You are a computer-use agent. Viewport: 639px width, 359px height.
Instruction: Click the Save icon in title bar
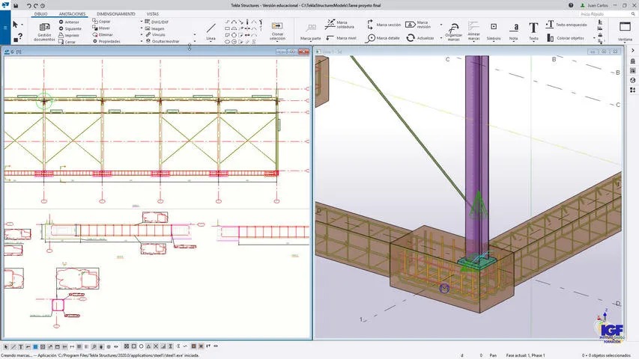click(x=16, y=6)
